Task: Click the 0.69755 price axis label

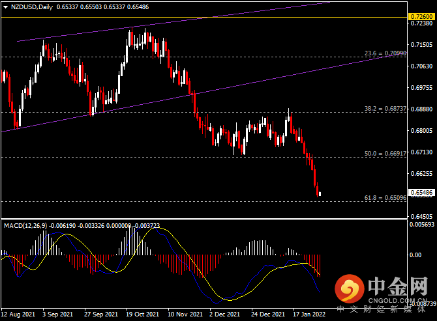Action: [x=421, y=87]
